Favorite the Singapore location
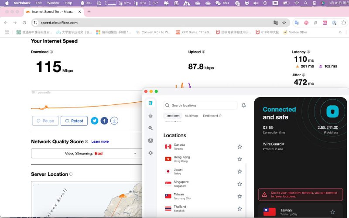Viewport: 349px width, 218px height. tap(240, 184)
